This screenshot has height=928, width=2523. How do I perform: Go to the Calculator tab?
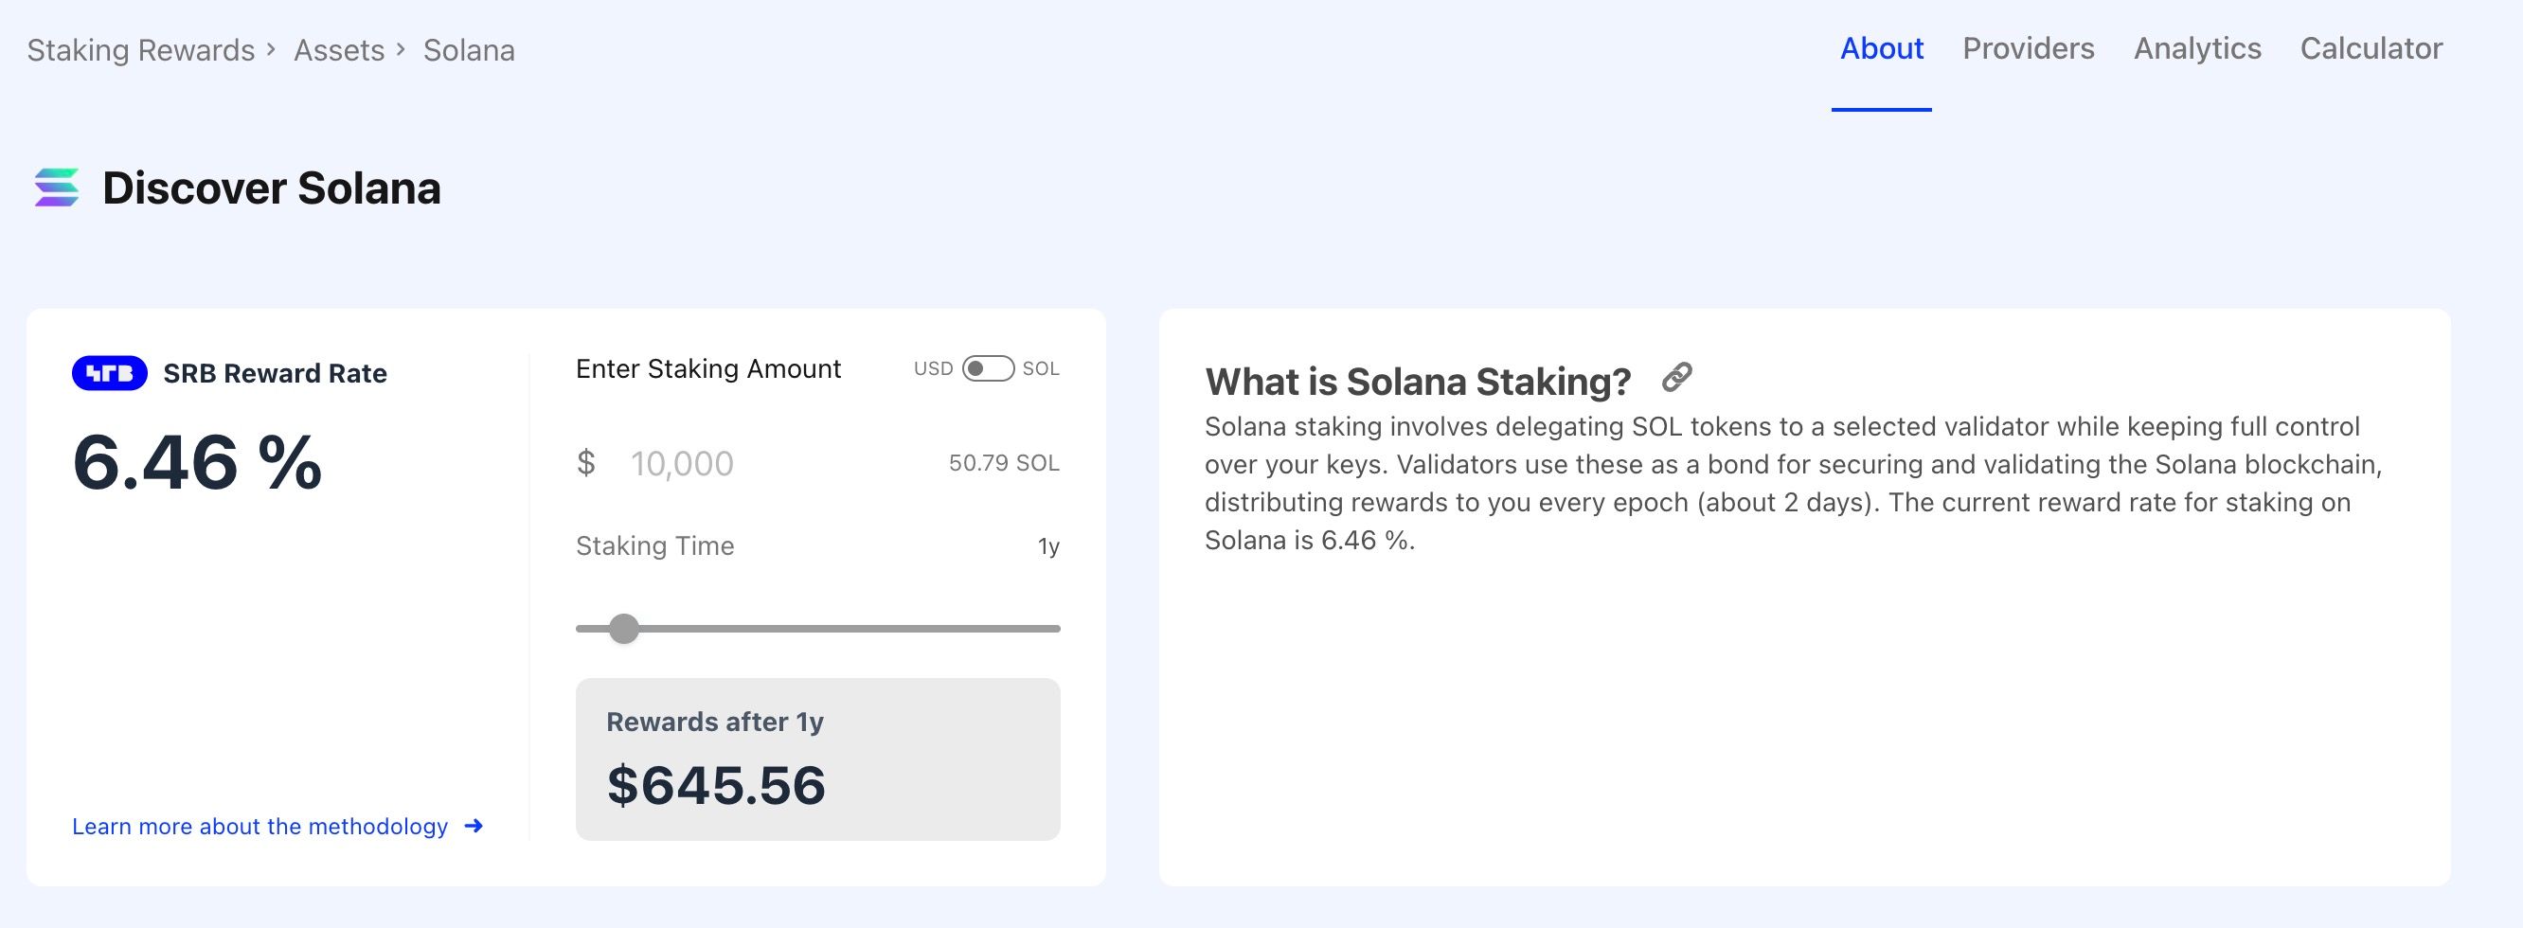[2371, 49]
